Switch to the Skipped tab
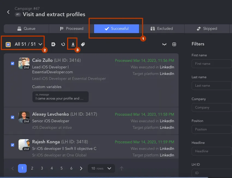 (x=207, y=28)
